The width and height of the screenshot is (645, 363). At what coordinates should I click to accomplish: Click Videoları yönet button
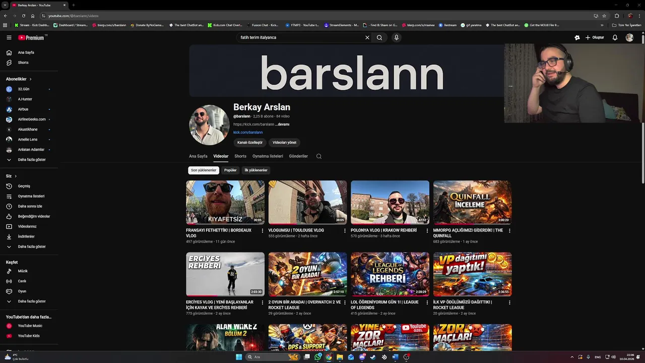coord(285,143)
